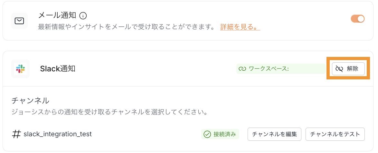Click the ワークスペース label text
The image size is (378, 153).
tap(269, 69)
